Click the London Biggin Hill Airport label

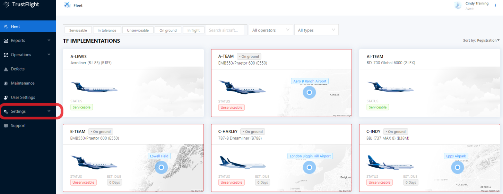pos(310,156)
